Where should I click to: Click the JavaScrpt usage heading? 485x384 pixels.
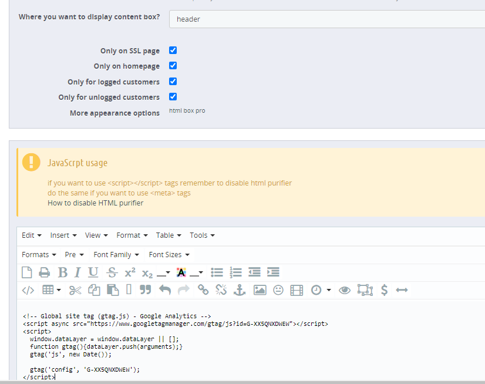coord(78,163)
